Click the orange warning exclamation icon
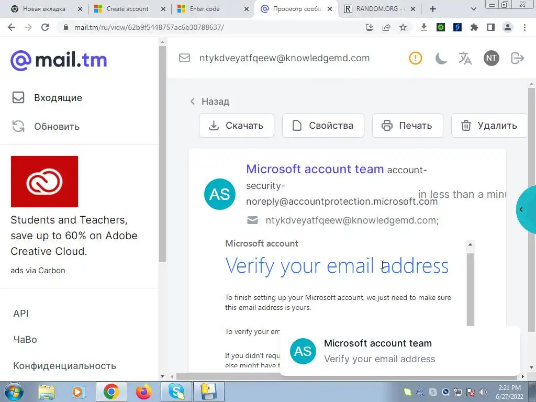The image size is (536, 402). (x=415, y=58)
